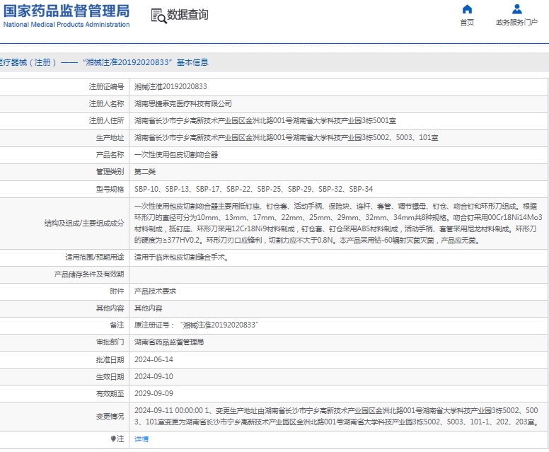The image size is (549, 452).
Task: Click the 数据查询 search document icon
Action: [x=158, y=16]
